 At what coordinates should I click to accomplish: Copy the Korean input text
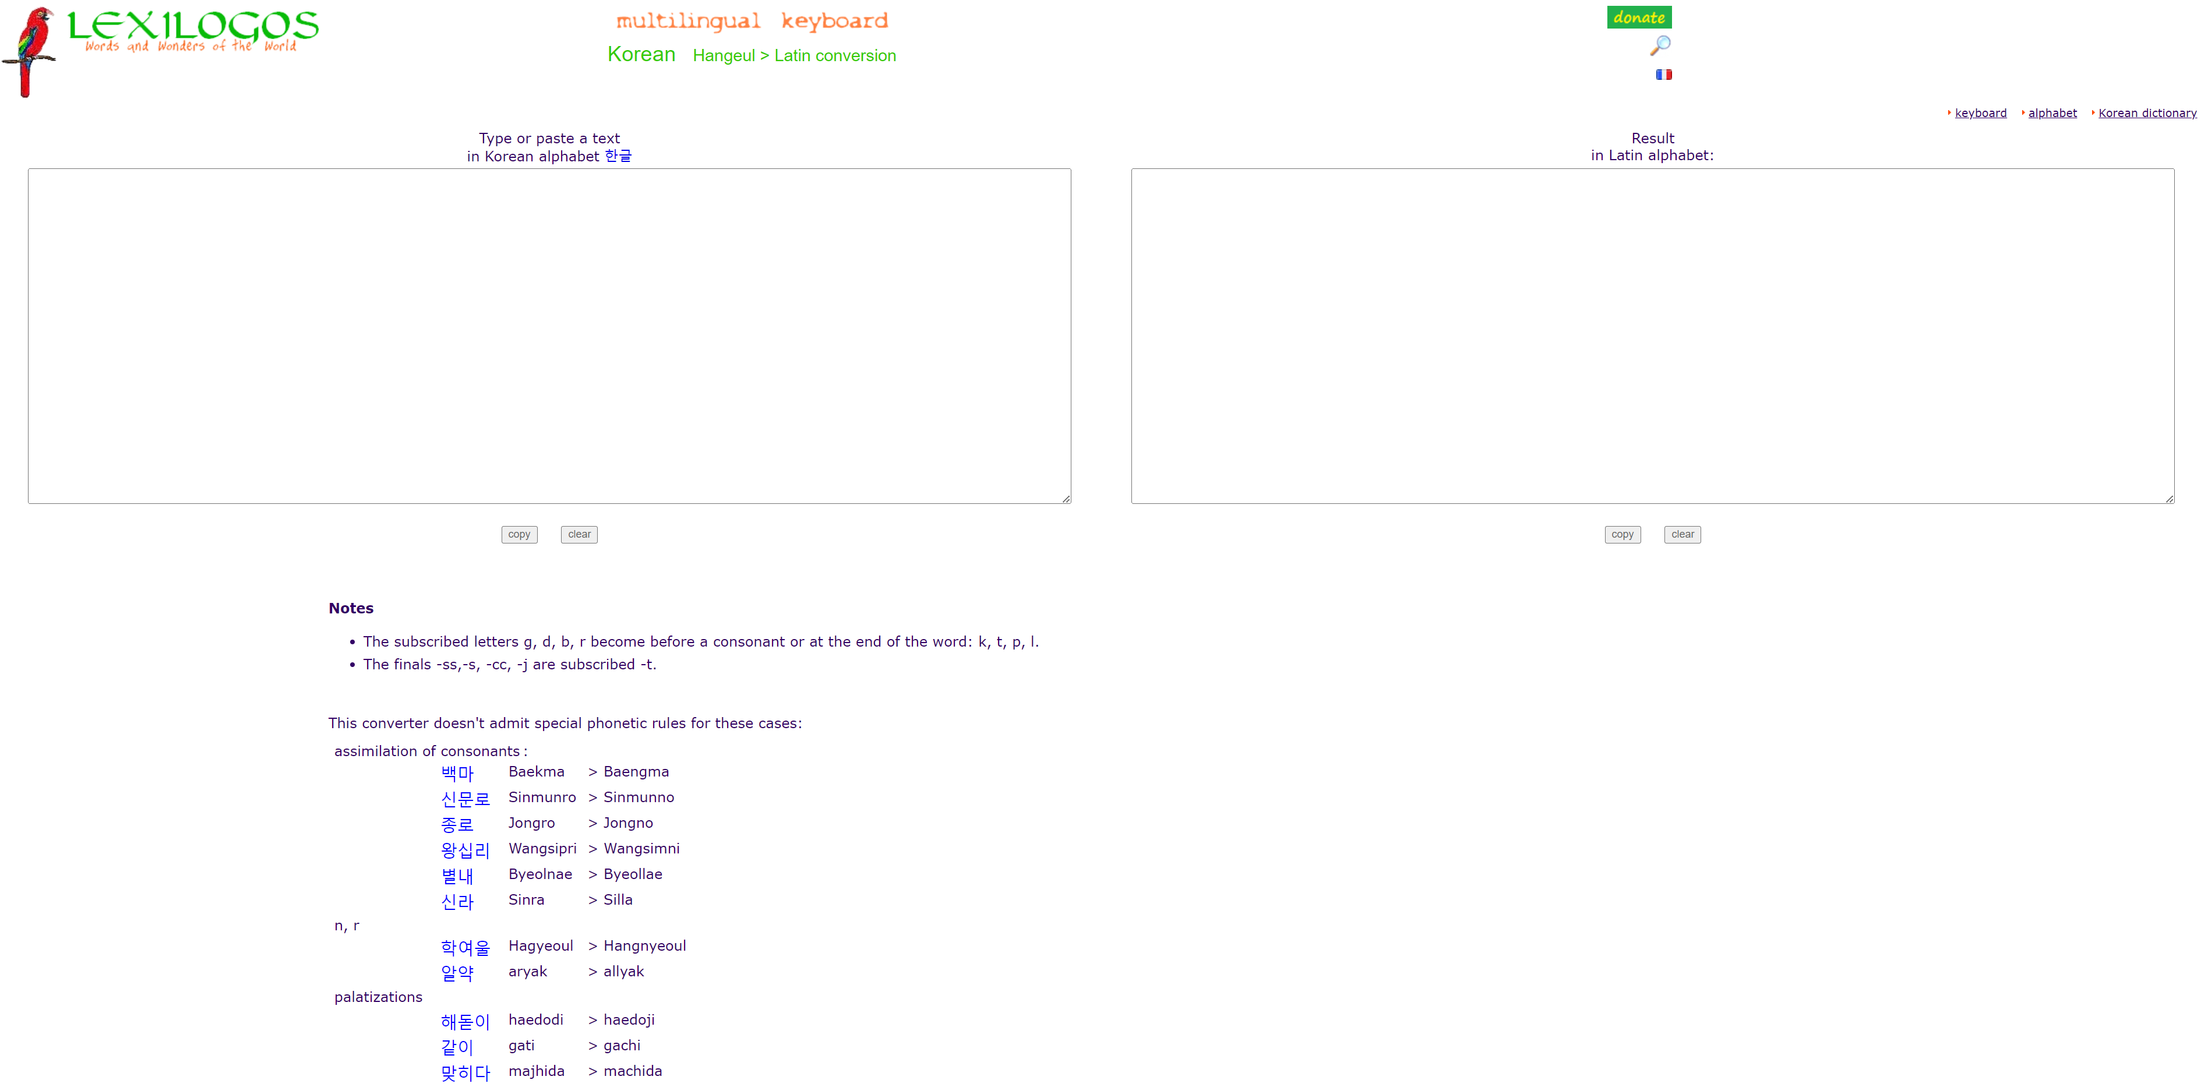pos(519,534)
